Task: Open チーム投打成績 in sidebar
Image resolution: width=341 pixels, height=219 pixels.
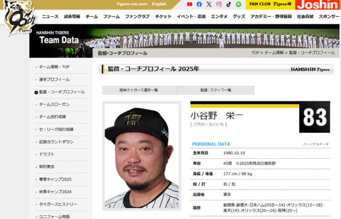Action: [x=53, y=117]
